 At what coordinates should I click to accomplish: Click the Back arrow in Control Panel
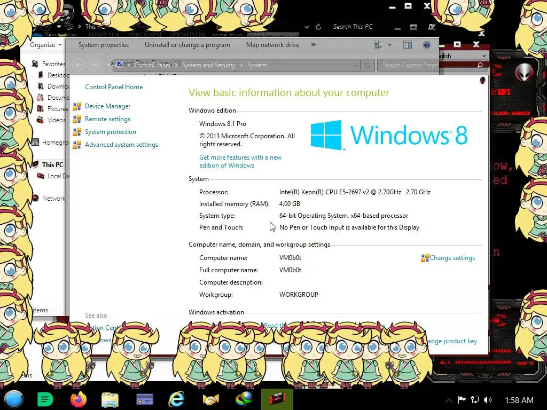click(79, 65)
